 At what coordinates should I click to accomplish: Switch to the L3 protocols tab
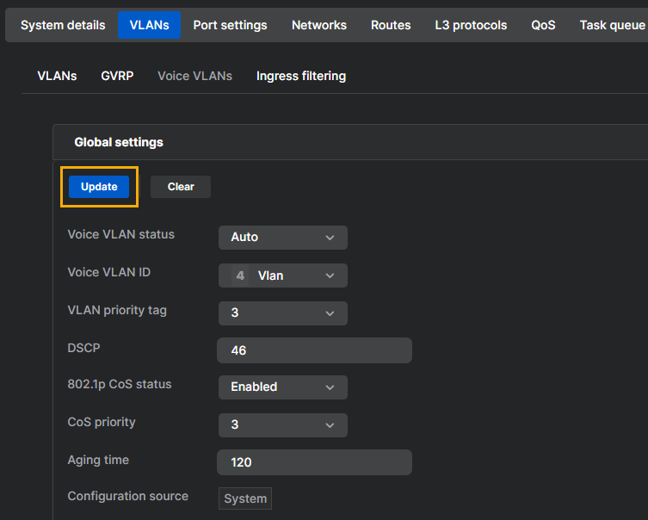(471, 25)
